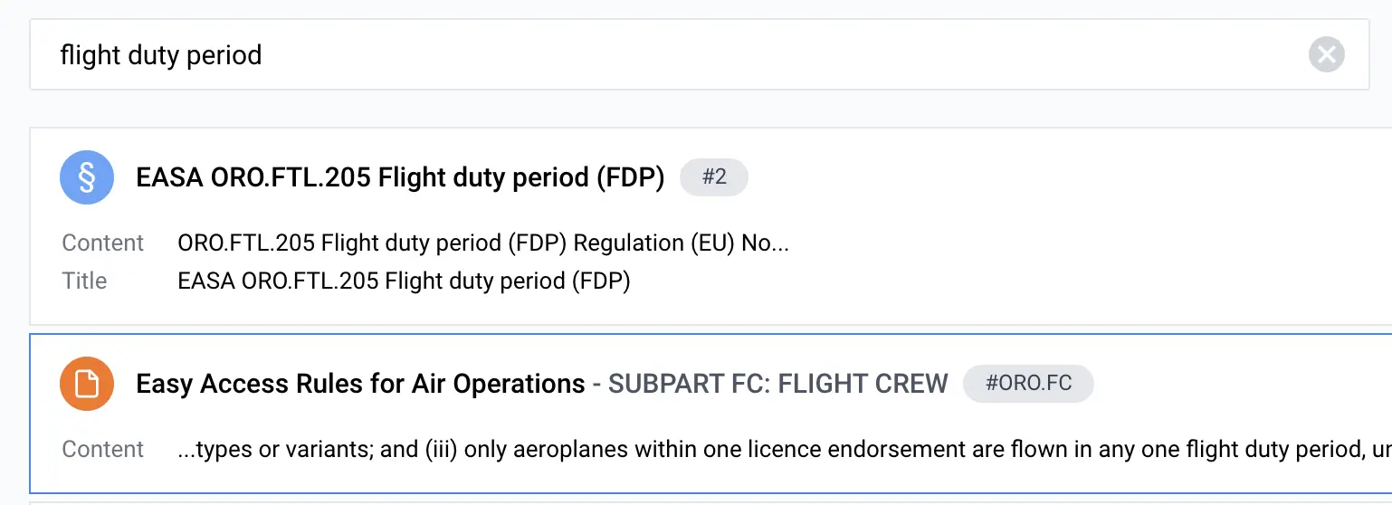
Task: Click the 'Content' label in first result
Action: (103, 243)
